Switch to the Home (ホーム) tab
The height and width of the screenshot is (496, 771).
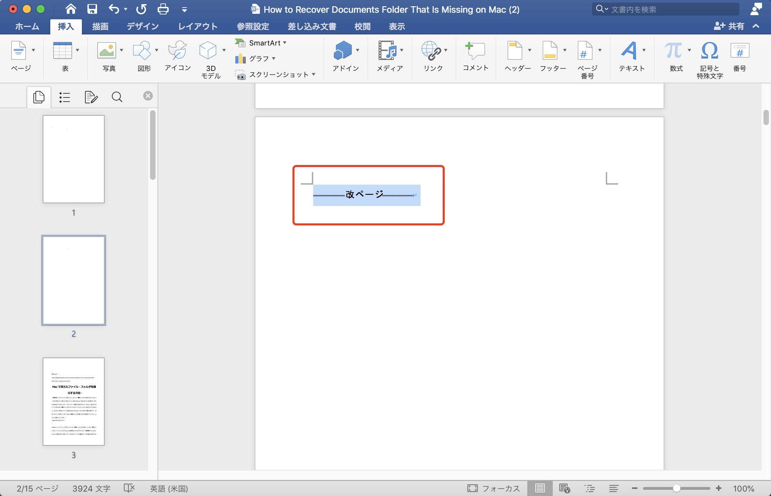point(27,27)
